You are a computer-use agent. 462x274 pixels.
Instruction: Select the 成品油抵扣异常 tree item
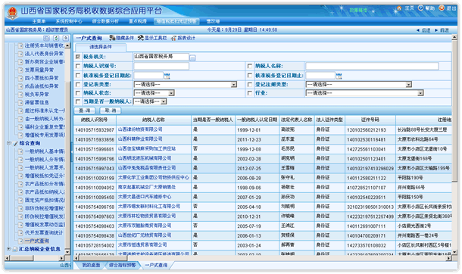pyautogui.click(x=42, y=86)
